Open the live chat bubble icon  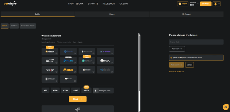click(226, 107)
